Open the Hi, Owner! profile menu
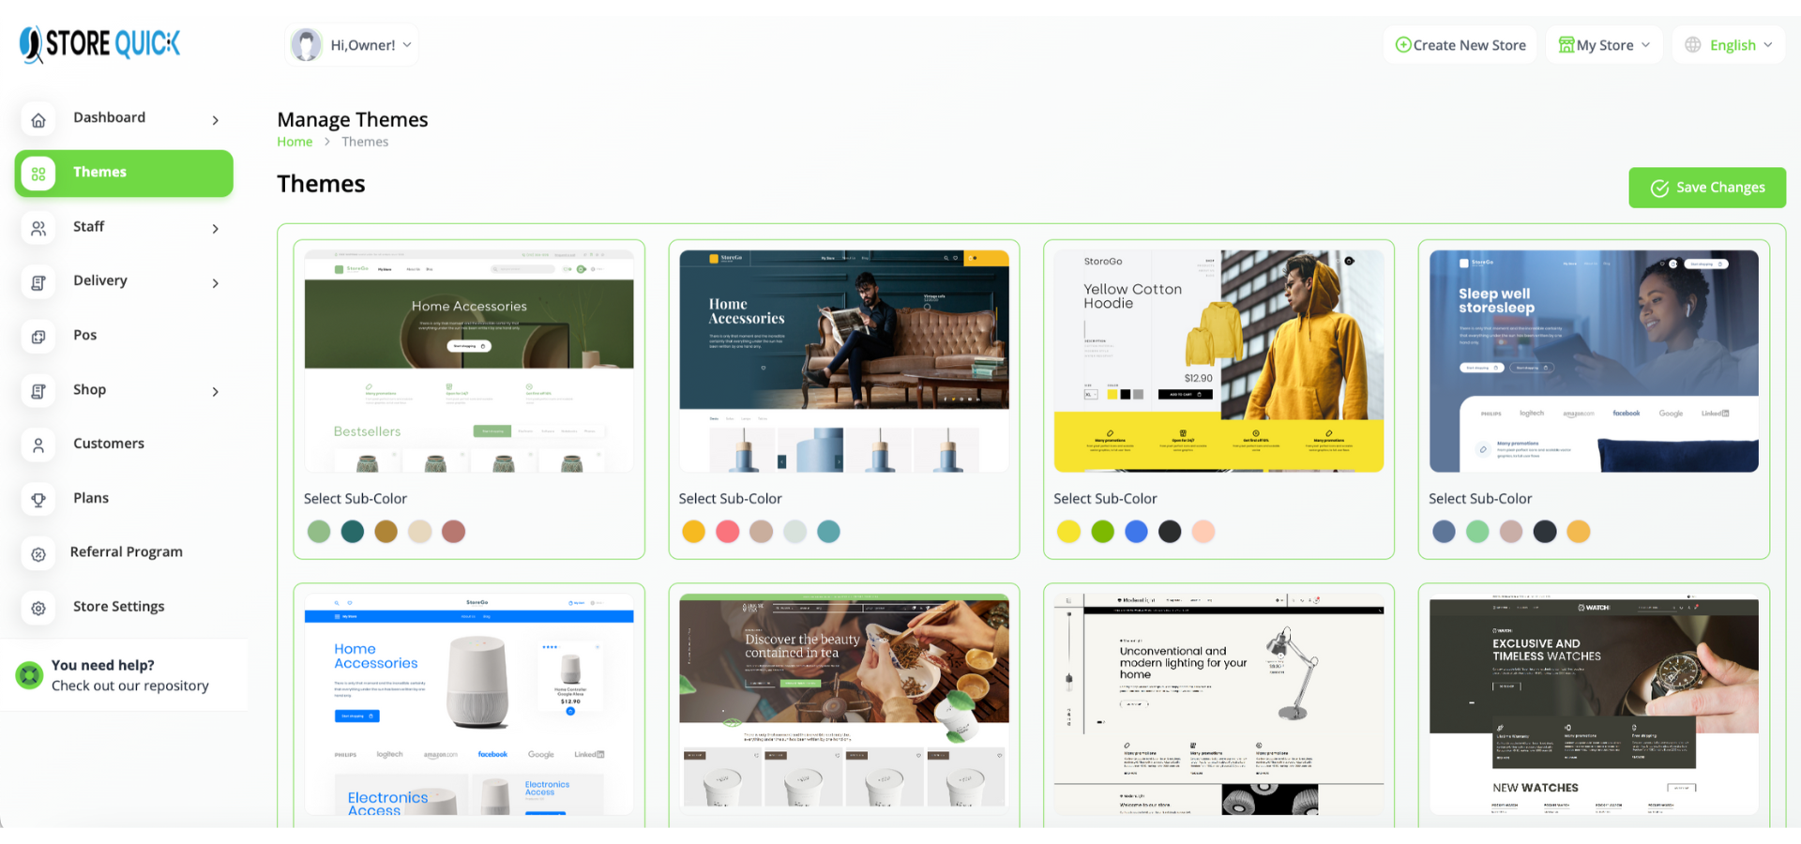The height and width of the screenshot is (844, 1801). pyautogui.click(x=352, y=45)
